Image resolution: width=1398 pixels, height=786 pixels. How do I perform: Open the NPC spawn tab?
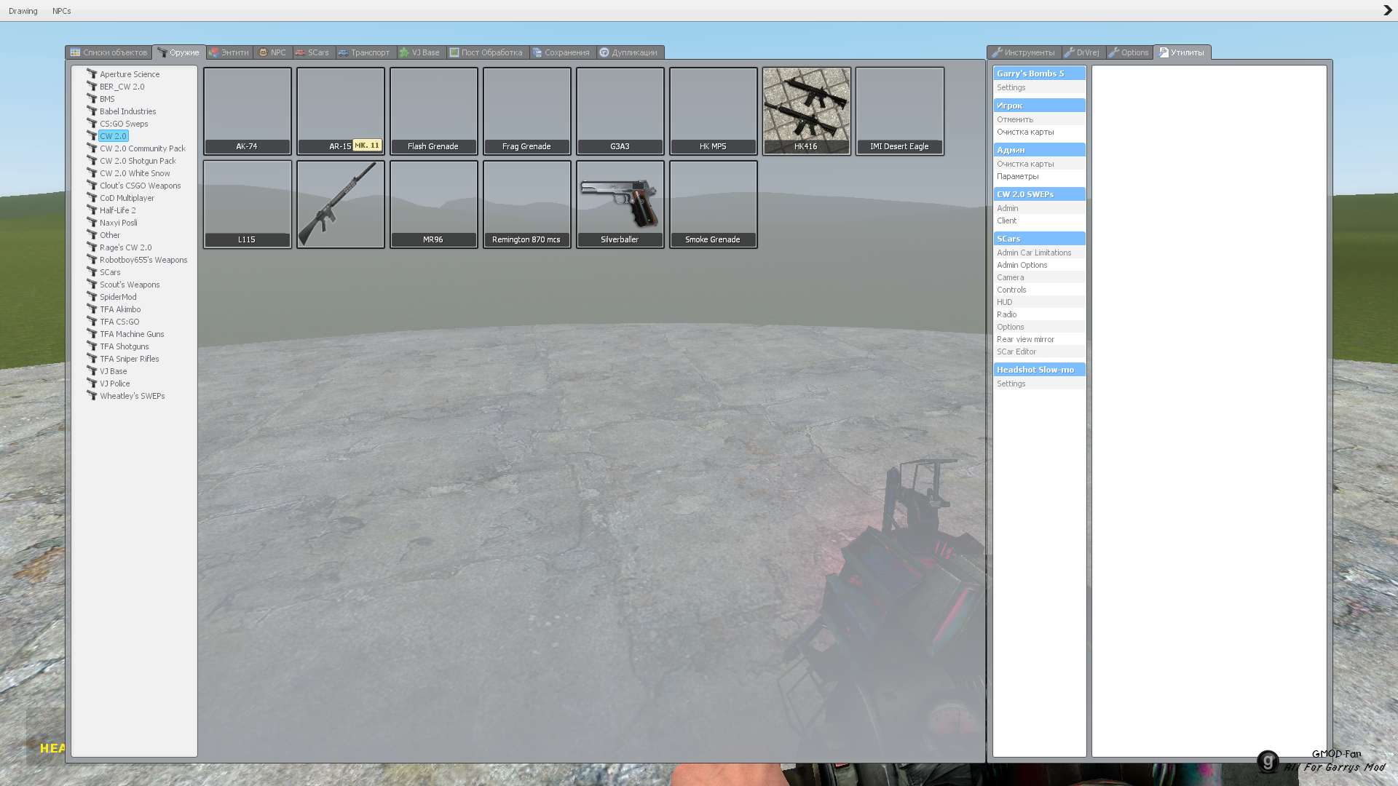[x=272, y=52]
